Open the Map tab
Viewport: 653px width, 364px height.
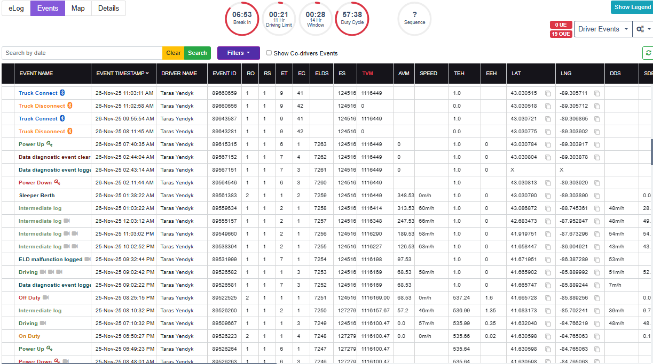pos(78,9)
